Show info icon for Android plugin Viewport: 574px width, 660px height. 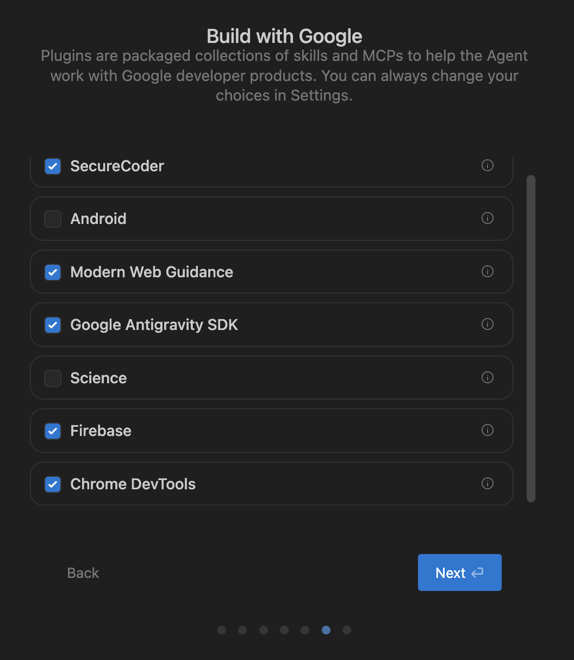[488, 218]
